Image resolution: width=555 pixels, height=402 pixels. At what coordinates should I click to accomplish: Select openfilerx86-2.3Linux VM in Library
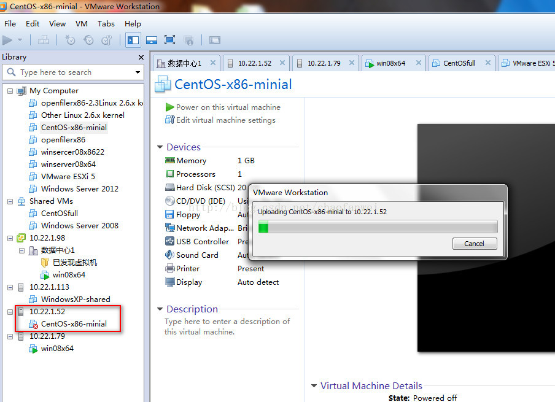pyautogui.click(x=86, y=103)
